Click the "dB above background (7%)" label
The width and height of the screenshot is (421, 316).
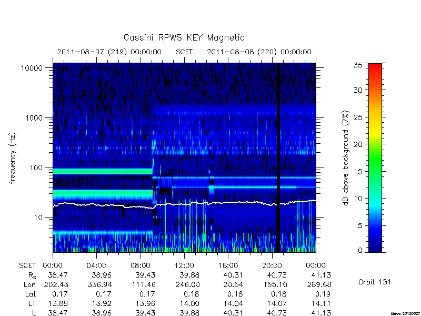tap(346, 158)
